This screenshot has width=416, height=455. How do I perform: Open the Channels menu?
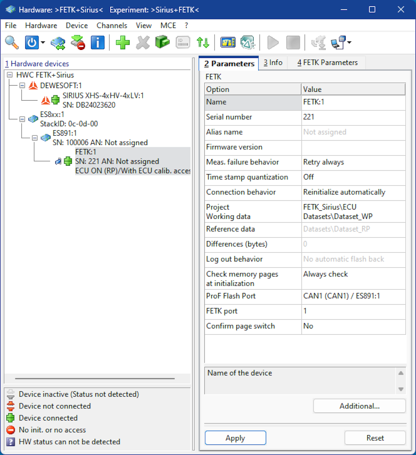click(x=112, y=26)
